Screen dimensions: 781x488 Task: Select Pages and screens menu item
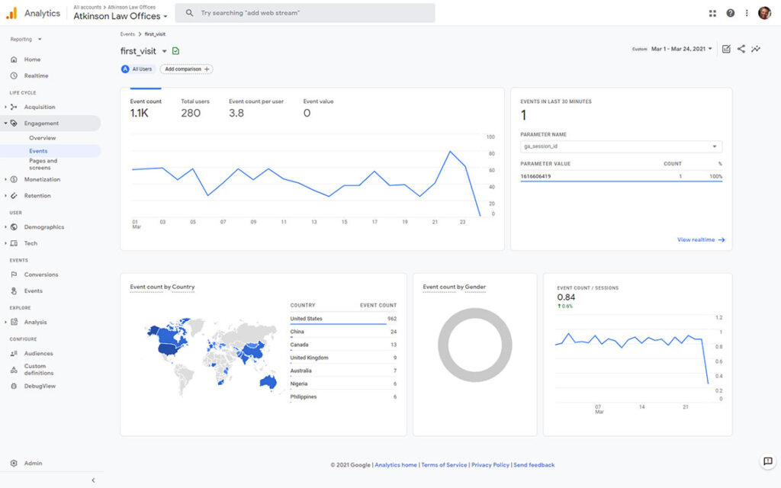43,165
